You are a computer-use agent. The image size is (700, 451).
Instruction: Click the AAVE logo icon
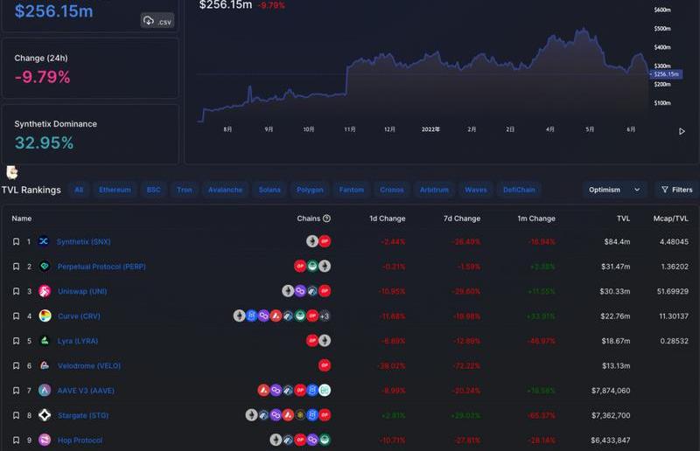coord(45,391)
